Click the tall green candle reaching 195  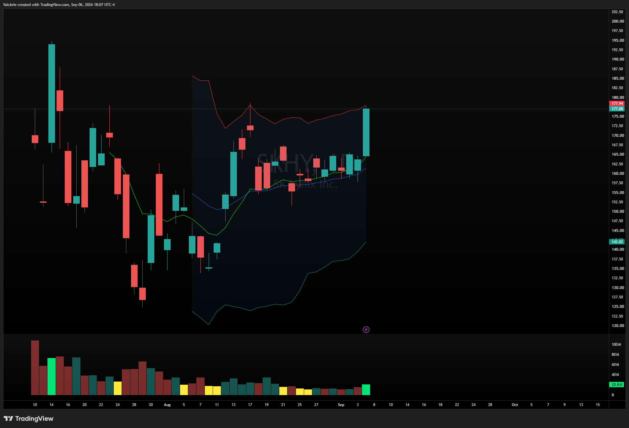tap(52, 94)
